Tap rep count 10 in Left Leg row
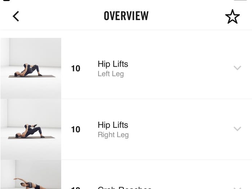The image size is (252, 189). (x=76, y=68)
